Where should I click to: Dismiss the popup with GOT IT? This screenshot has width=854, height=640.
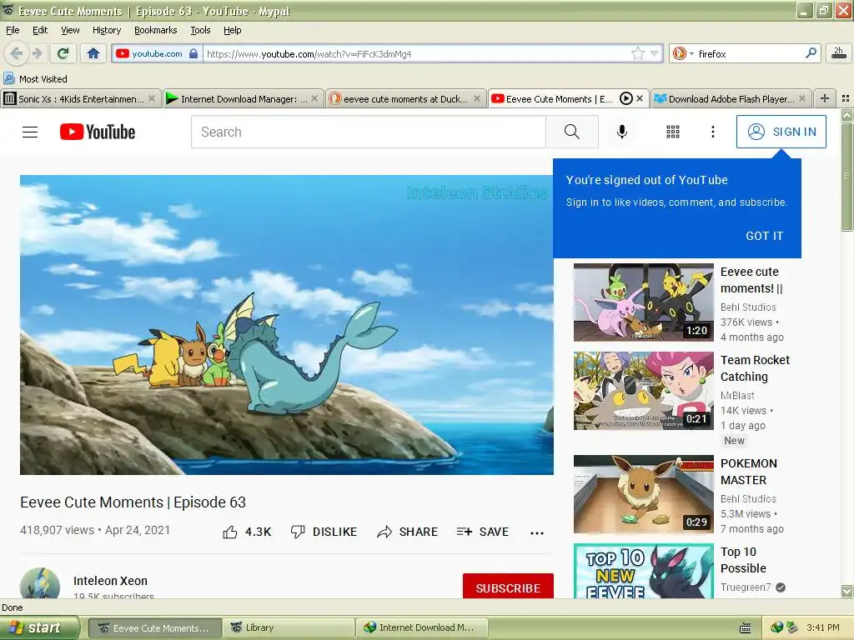pyautogui.click(x=764, y=236)
